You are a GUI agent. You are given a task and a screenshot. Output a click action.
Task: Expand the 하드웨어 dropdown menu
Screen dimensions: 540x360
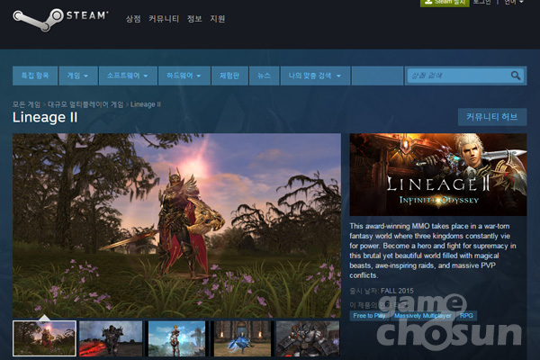pyautogui.click(x=185, y=76)
